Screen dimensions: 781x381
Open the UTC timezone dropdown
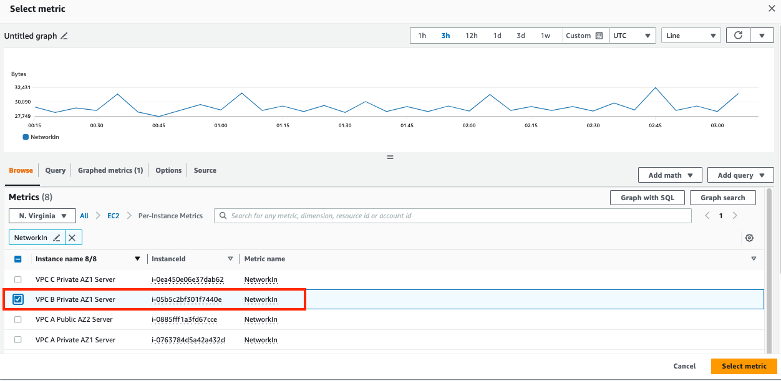pyautogui.click(x=632, y=36)
